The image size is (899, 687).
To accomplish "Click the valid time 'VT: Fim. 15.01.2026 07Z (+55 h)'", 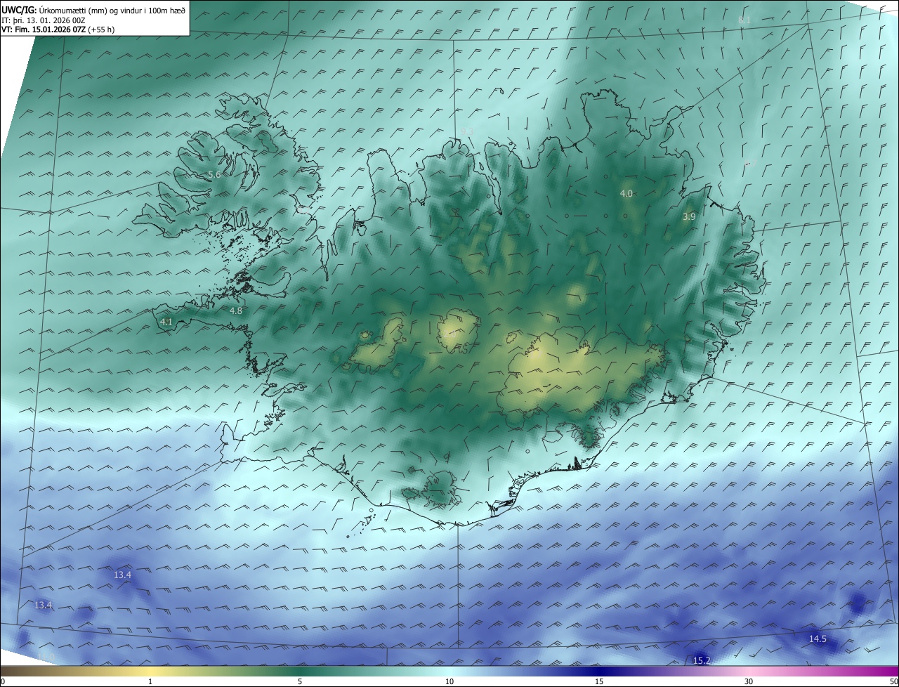I will [x=58, y=30].
